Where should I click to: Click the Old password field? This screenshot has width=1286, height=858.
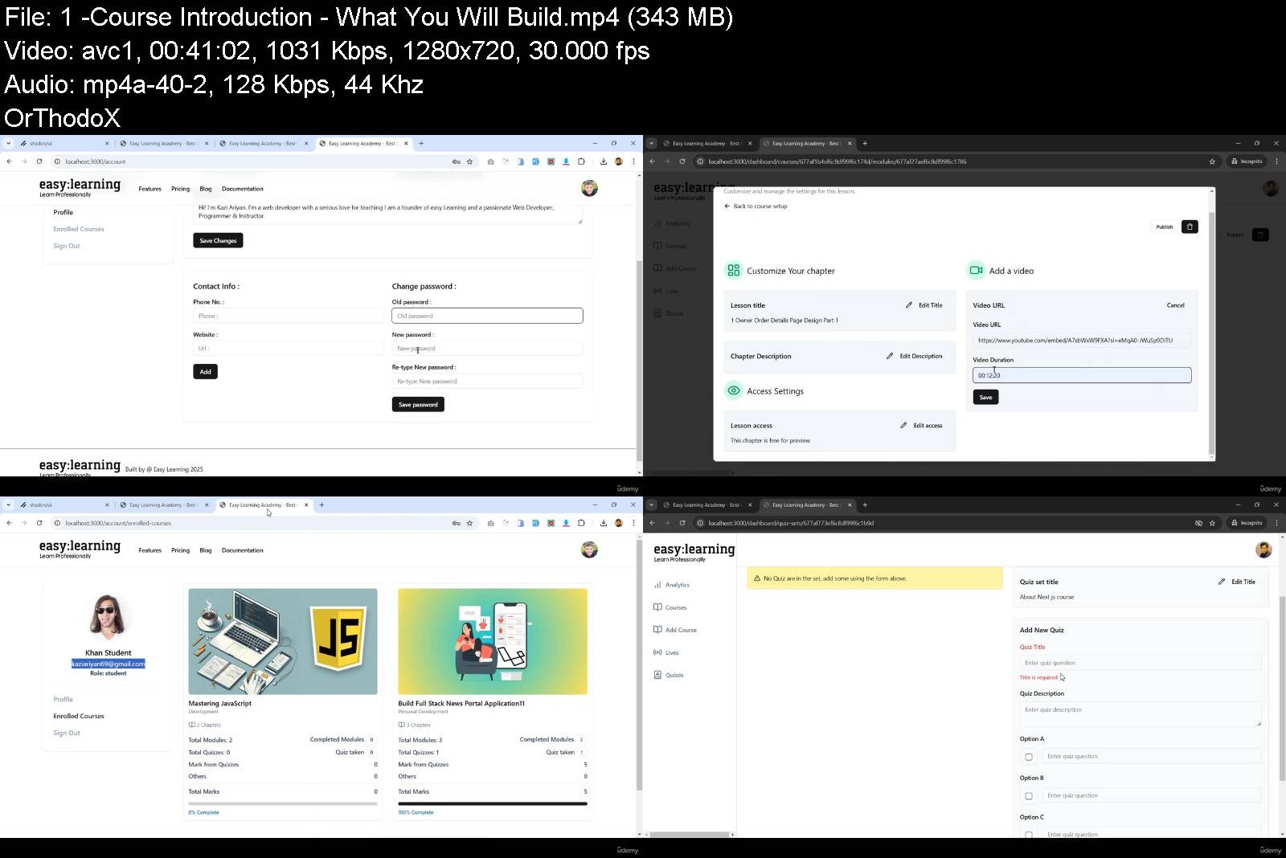(487, 316)
